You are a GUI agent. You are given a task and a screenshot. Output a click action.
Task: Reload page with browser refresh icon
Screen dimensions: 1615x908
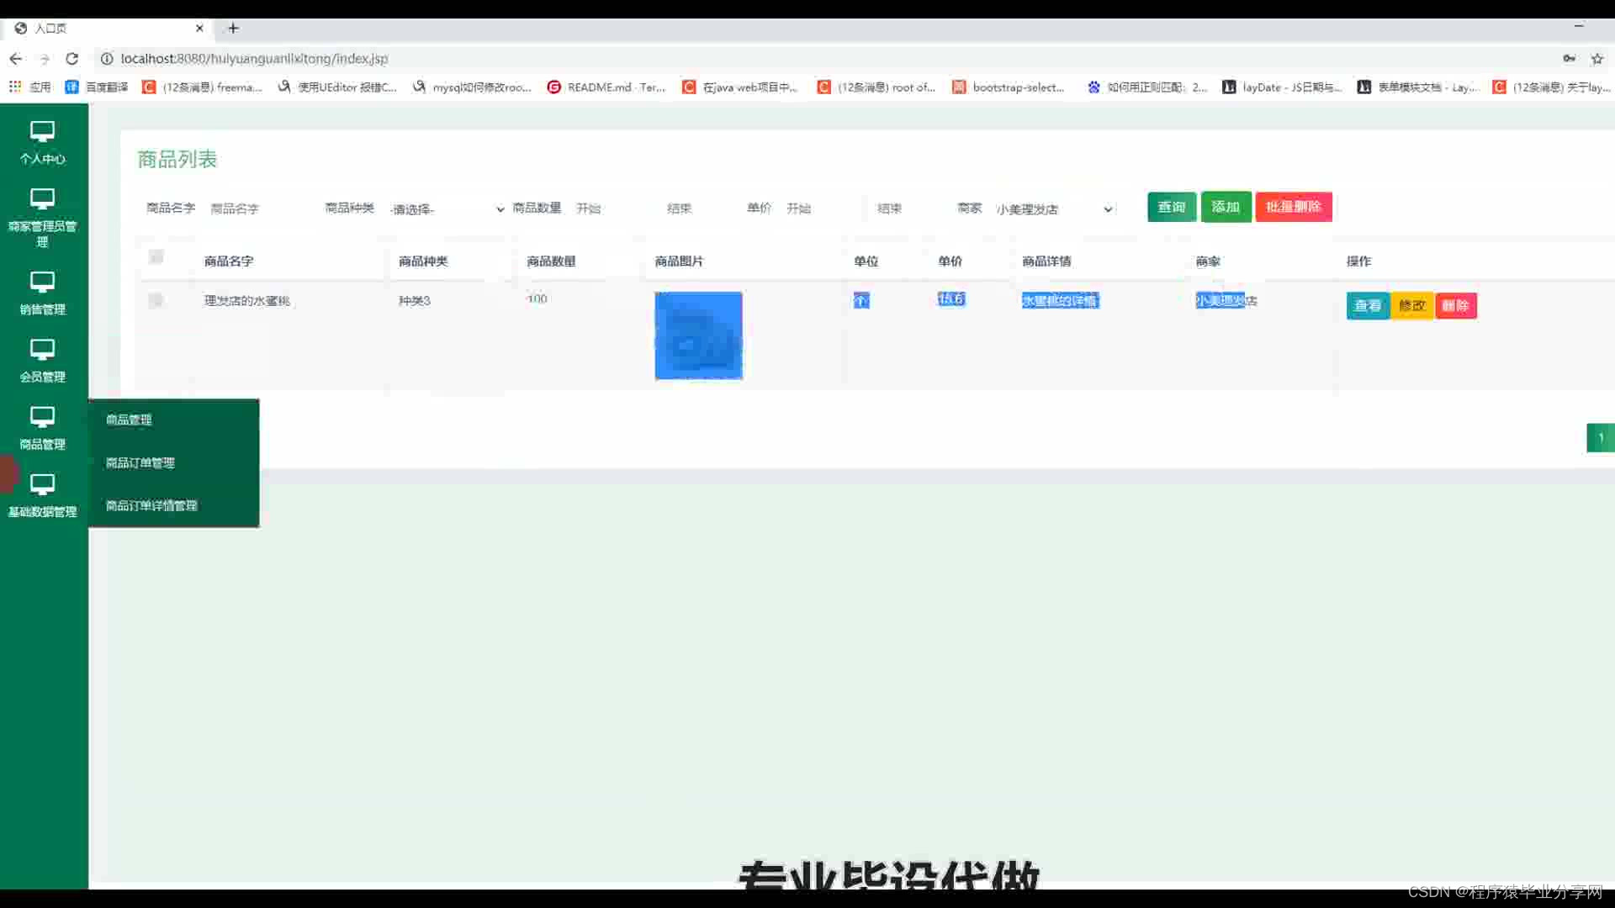click(72, 59)
